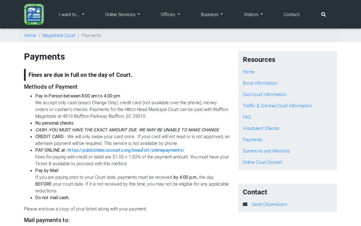Open Civil Court Information link
This screenshot has height=226, width=361.
click(265, 94)
